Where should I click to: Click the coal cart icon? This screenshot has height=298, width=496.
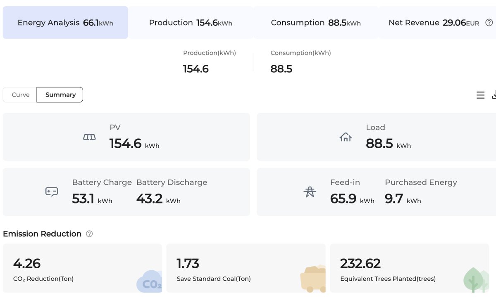tap(312, 279)
